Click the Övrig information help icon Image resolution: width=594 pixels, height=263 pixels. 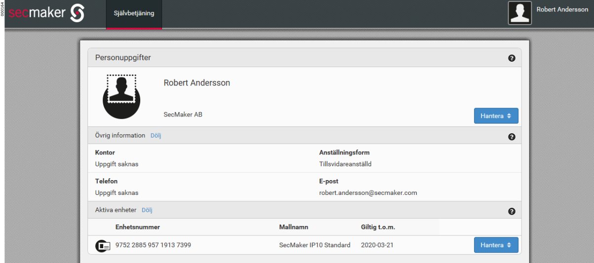tap(512, 137)
